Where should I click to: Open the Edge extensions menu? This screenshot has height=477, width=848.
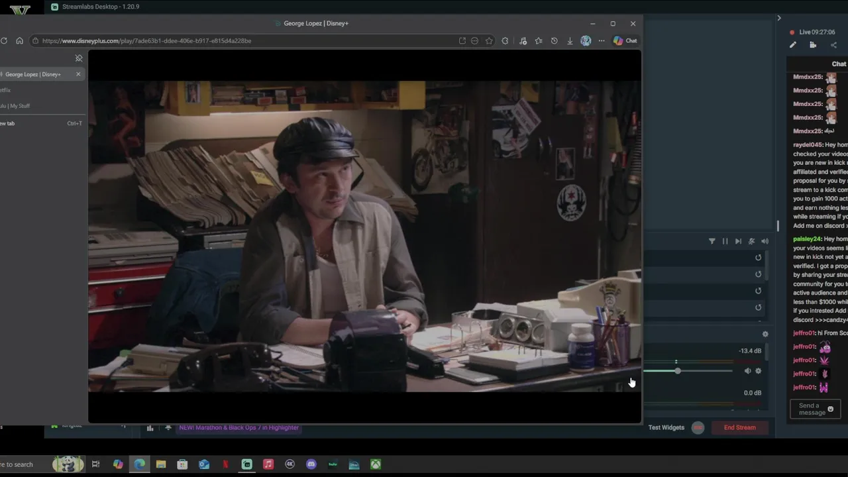[505, 40]
